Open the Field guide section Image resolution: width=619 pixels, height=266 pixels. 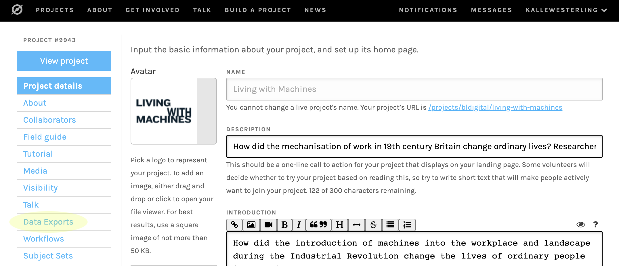click(x=64, y=137)
